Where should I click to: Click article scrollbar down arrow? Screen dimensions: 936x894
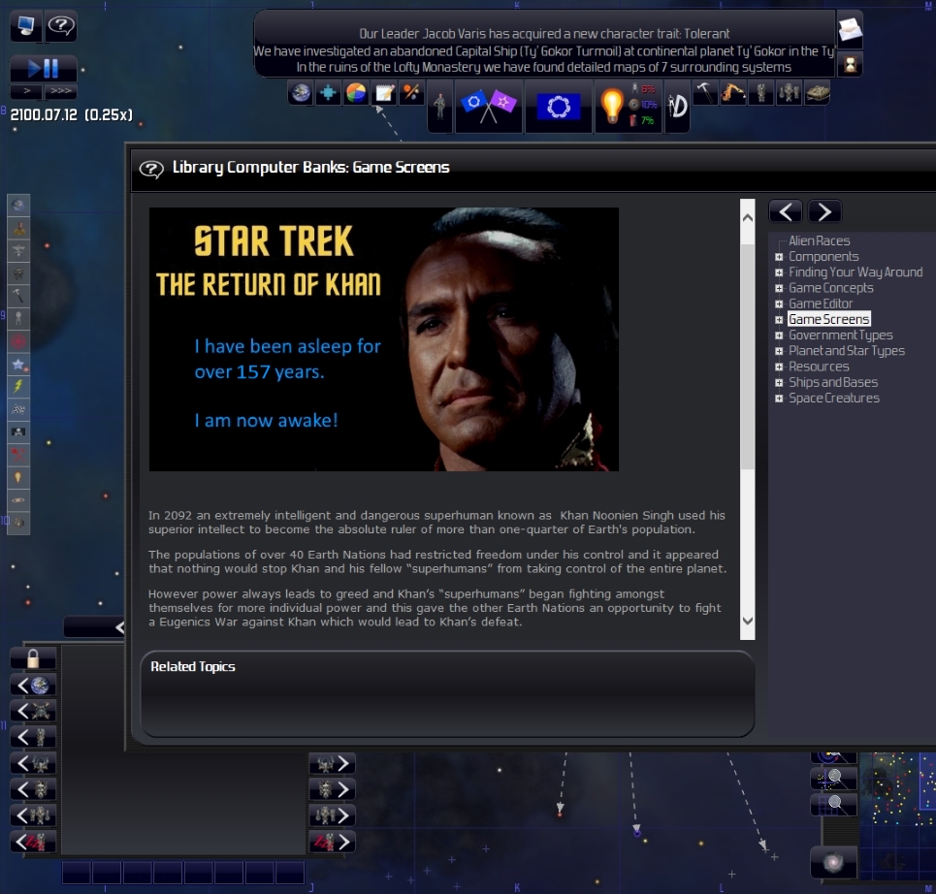pos(748,621)
